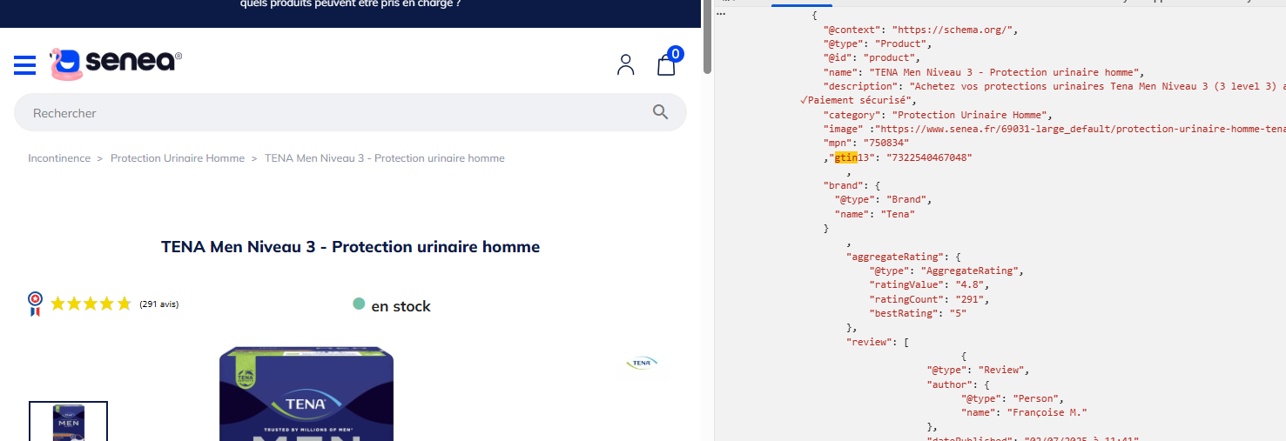Click the "Review" type value
The image size is (1286, 441).
tap(1003, 370)
